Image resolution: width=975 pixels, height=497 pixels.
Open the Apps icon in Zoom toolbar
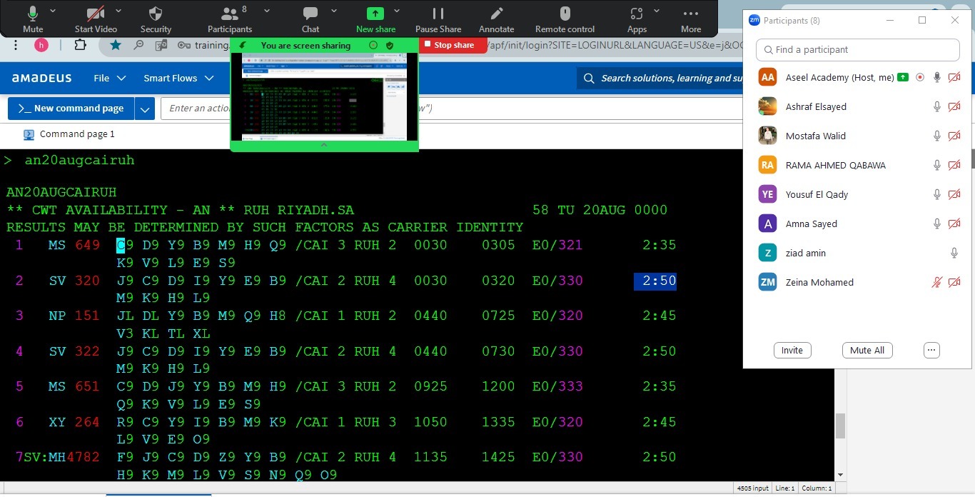click(x=637, y=14)
